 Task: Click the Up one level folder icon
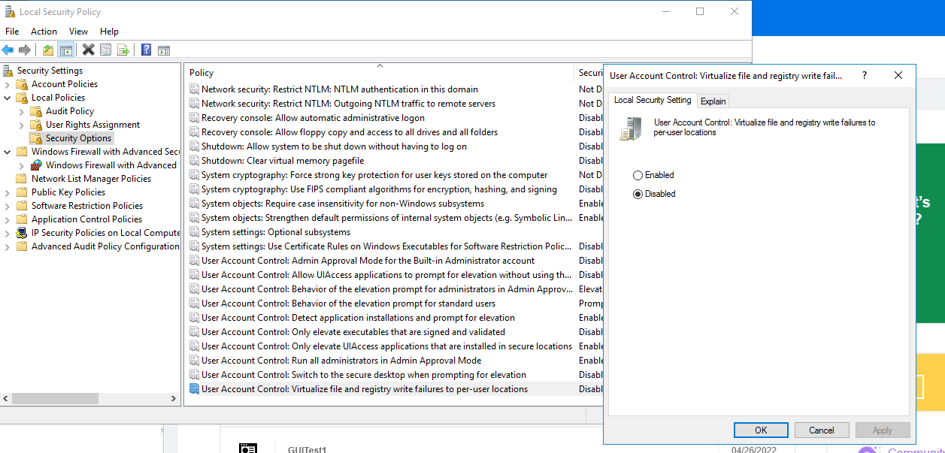[48, 50]
